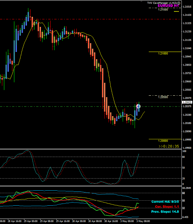Click the 3 May 08:00 time label

pyautogui.click(x=143, y=221)
